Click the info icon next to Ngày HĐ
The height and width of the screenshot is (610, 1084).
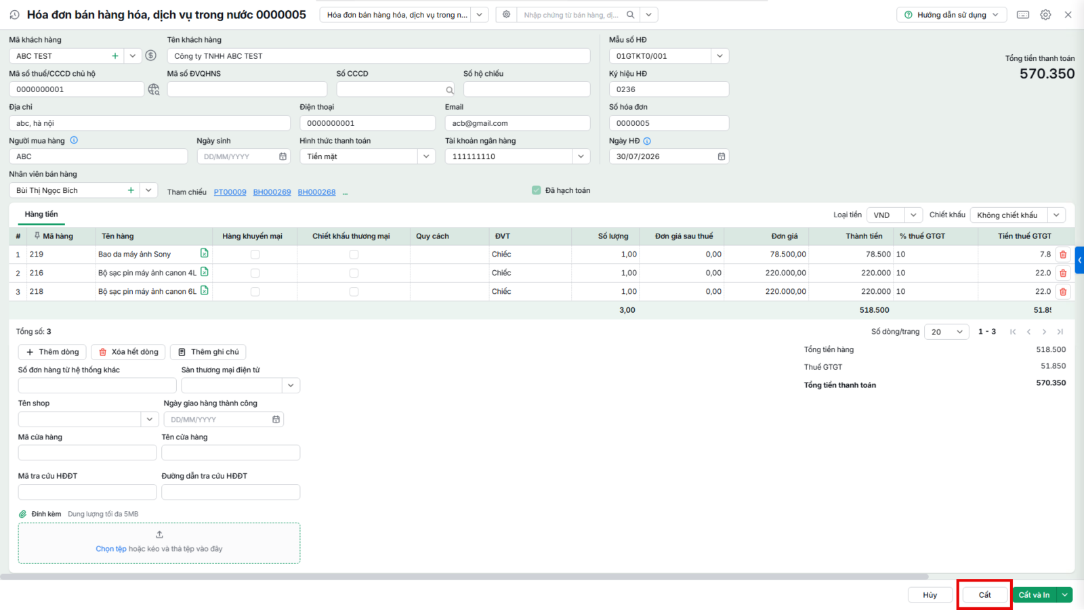[x=647, y=141]
